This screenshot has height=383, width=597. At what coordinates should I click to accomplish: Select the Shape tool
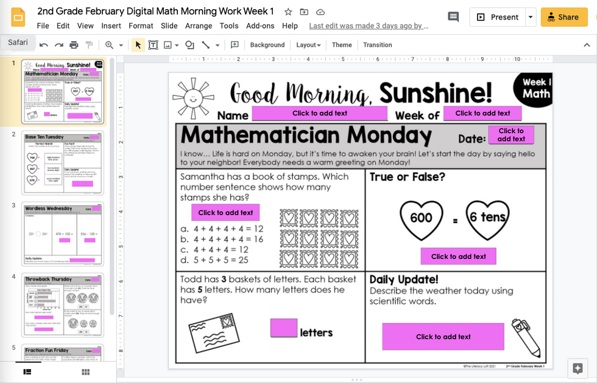click(x=189, y=44)
